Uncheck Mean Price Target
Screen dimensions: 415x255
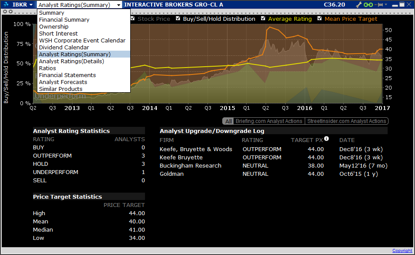[320, 19]
